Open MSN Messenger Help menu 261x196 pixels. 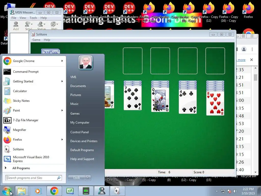click(x=44, y=18)
